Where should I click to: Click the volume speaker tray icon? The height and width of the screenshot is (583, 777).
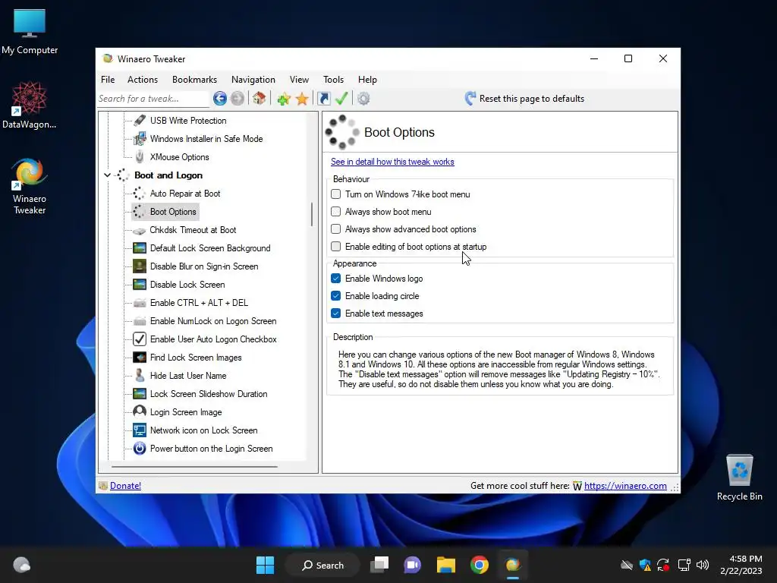[x=703, y=565]
